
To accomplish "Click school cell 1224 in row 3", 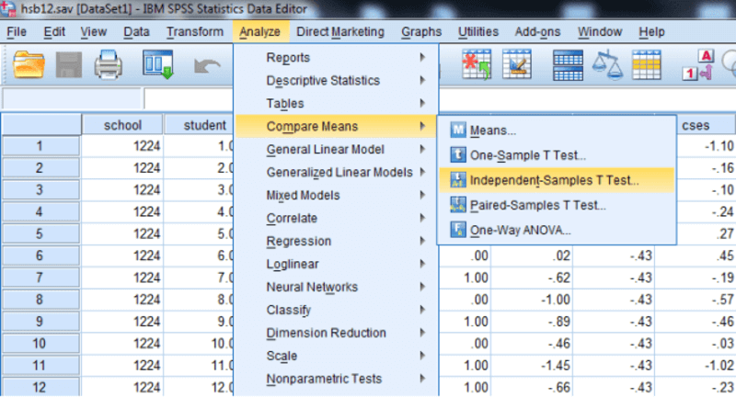I will click(x=122, y=190).
